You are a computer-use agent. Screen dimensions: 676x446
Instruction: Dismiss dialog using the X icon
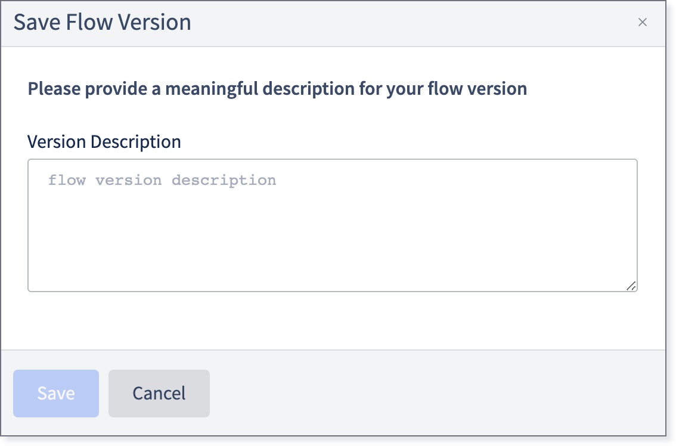pyautogui.click(x=643, y=22)
